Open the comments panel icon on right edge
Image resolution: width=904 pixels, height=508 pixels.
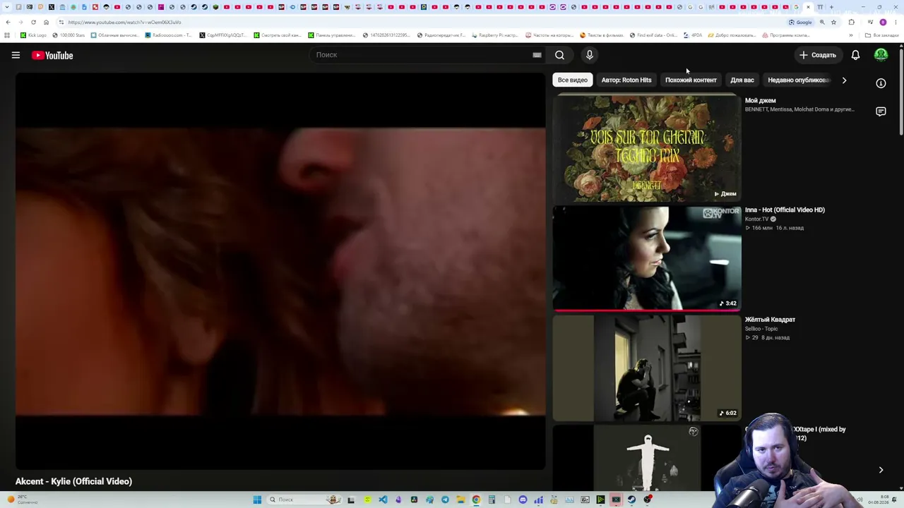pos(881,111)
